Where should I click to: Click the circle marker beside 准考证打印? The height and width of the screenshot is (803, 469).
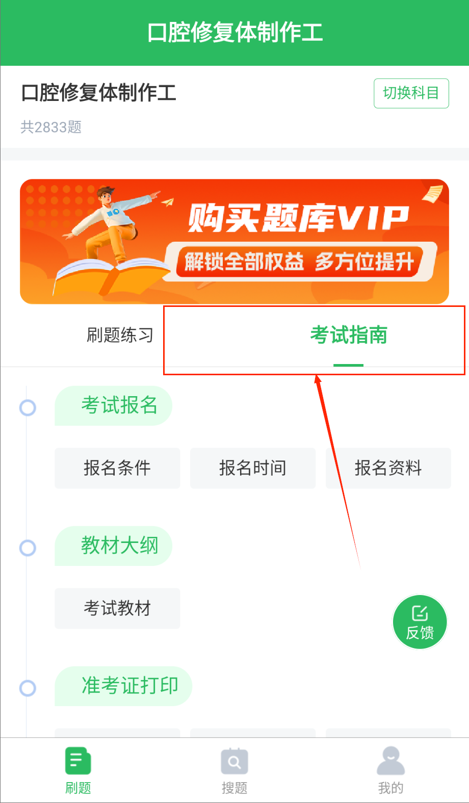28,688
